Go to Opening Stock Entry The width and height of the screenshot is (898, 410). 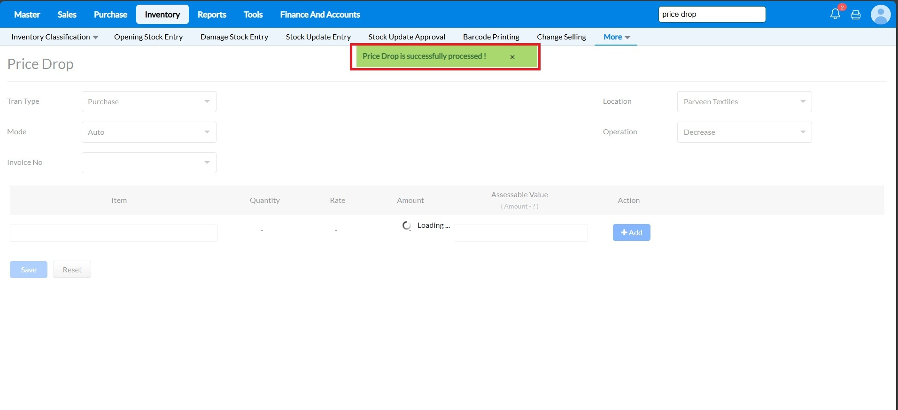tap(148, 37)
